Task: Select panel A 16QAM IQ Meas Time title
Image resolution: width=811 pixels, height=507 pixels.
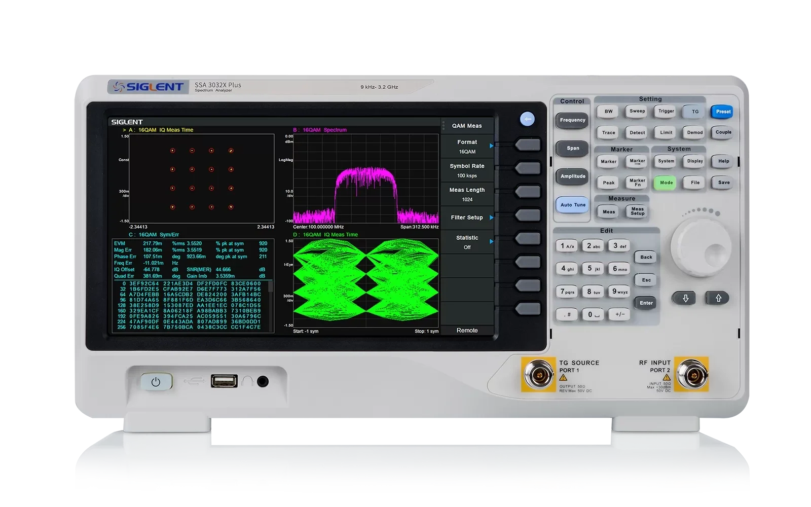Action: point(161,130)
